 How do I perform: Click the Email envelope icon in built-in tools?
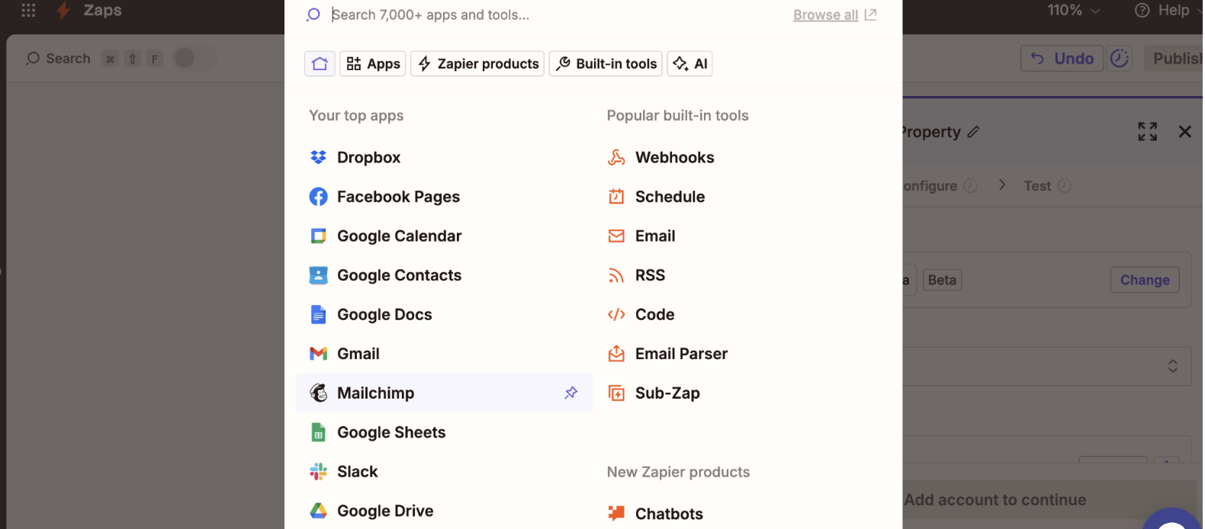[x=616, y=236]
